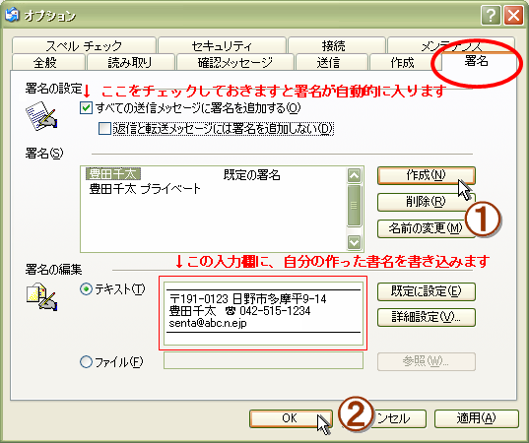The image size is (529, 443).
Task: Click scroll up arrow in signature list
Action: click(x=354, y=175)
